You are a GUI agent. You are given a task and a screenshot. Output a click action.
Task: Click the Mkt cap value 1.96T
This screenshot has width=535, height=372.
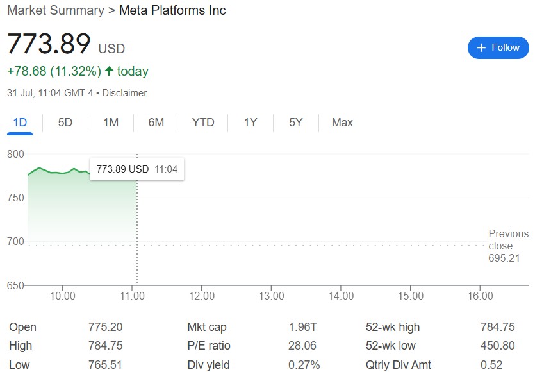(302, 327)
